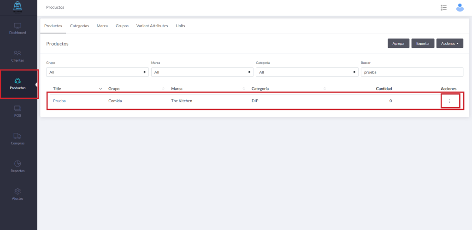
Task: Expand the Grupo filter dropdown
Action: (x=97, y=72)
